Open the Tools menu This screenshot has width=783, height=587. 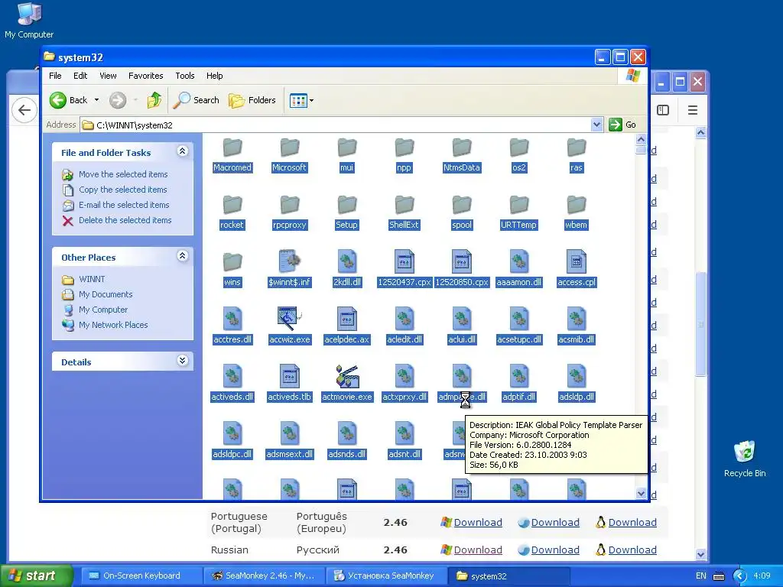(185, 76)
